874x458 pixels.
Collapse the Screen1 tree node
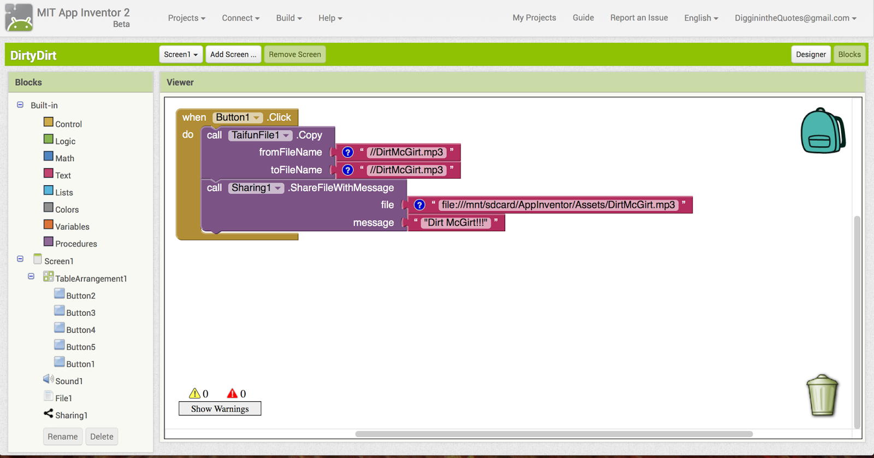tap(20, 259)
